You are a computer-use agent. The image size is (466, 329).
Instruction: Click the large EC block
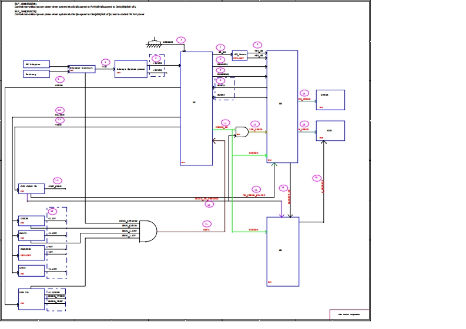(196, 108)
